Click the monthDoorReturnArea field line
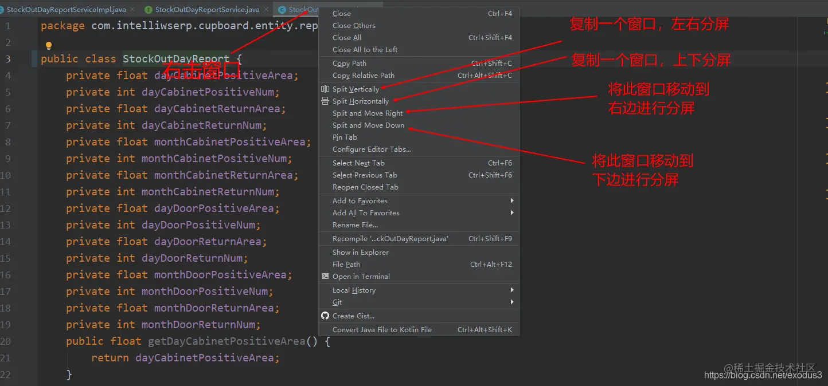 [173, 308]
